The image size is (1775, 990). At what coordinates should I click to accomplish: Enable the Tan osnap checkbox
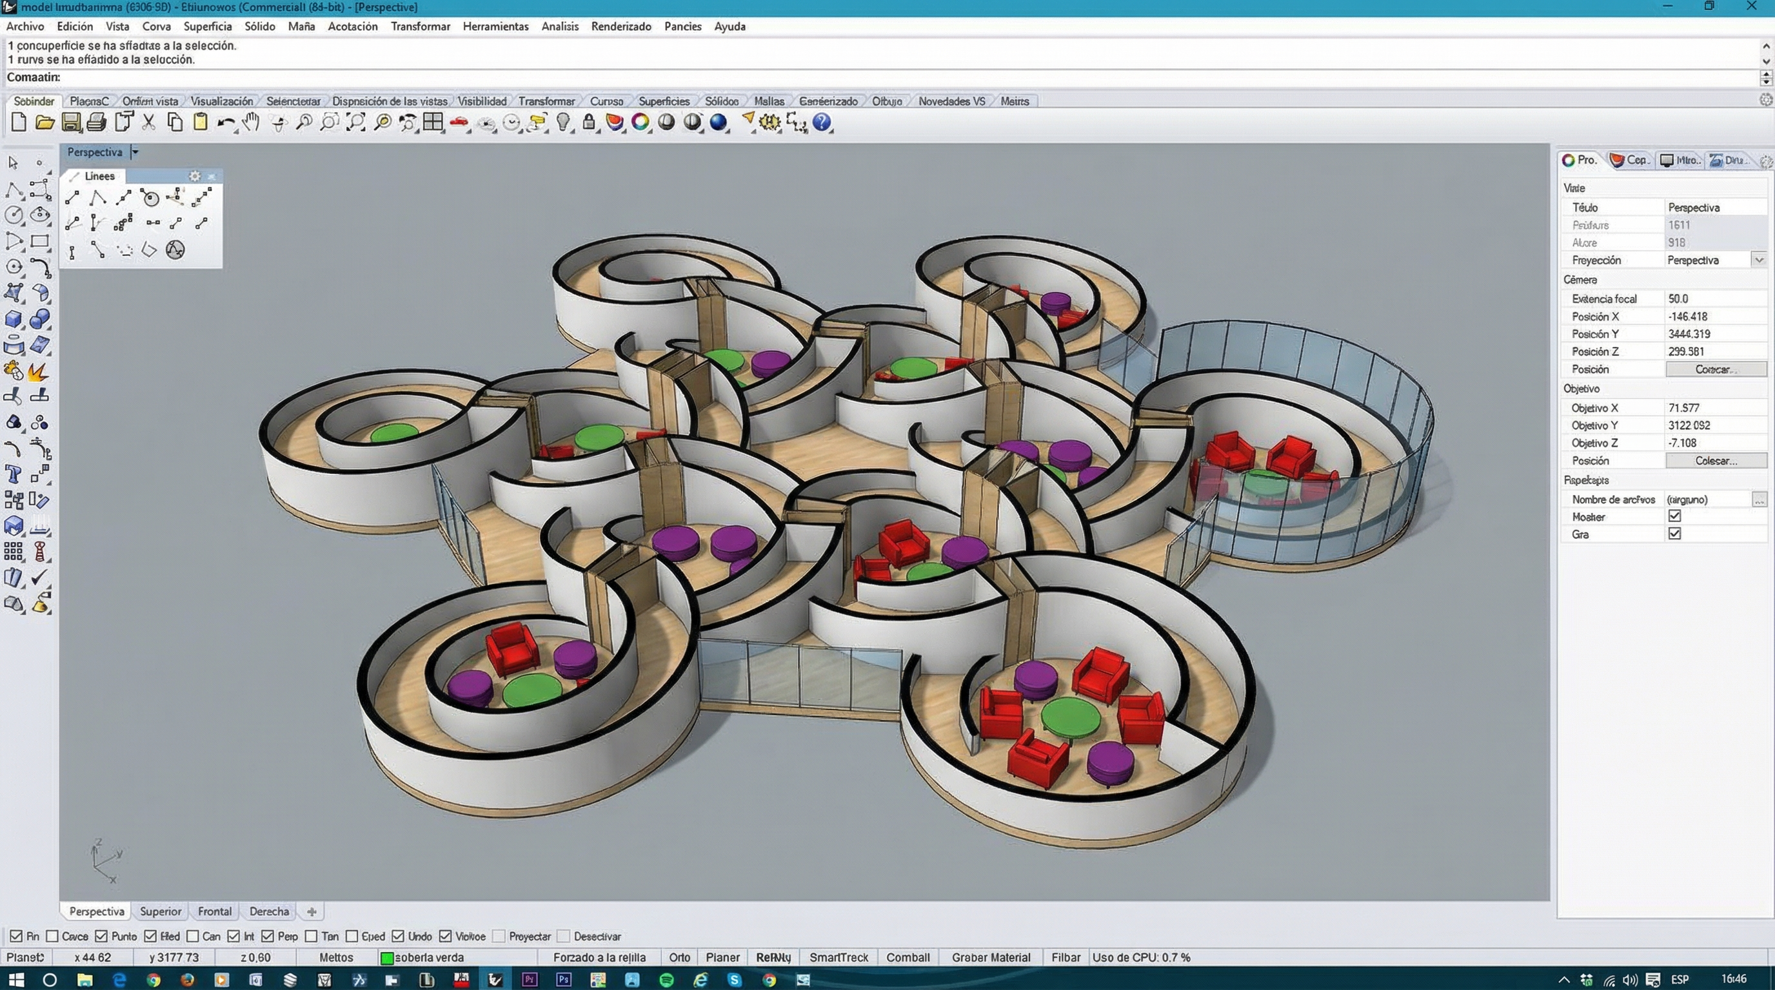pos(312,937)
